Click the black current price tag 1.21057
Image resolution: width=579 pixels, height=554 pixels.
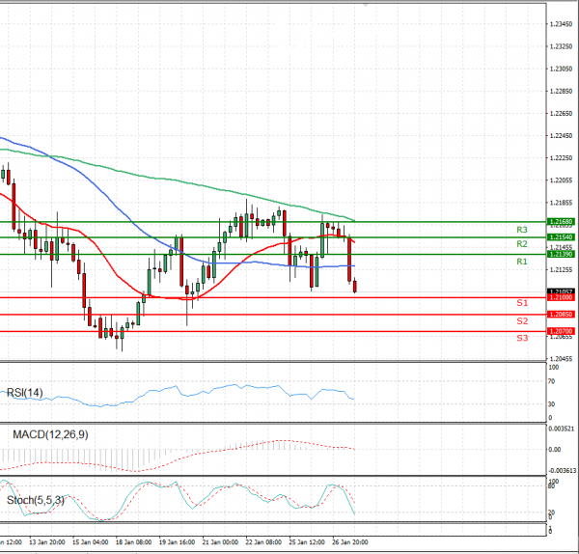561,291
